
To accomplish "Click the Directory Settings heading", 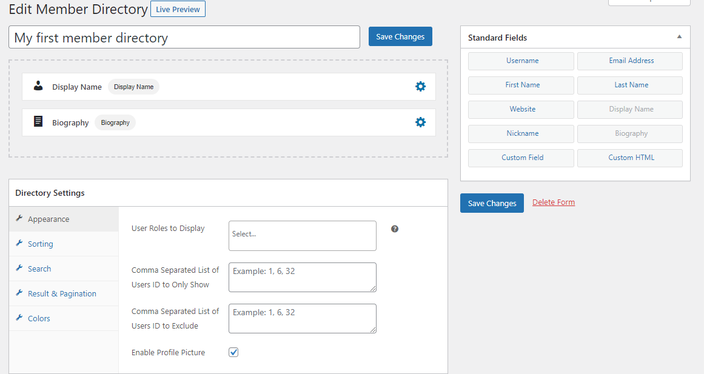I will tap(50, 193).
